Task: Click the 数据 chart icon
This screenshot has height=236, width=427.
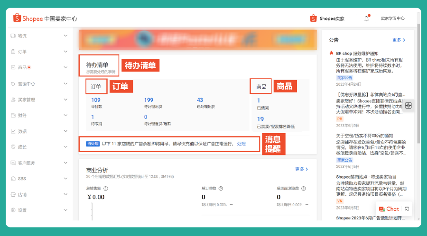Action: click(x=13, y=131)
